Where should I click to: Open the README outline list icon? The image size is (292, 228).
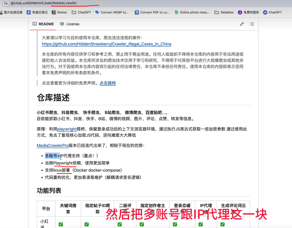pyautogui.click(x=252, y=24)
